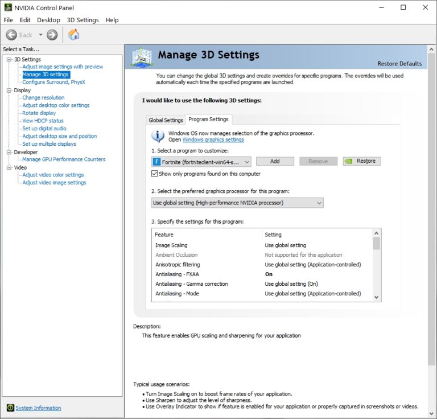The height and width of the screenshot is (419, 437).
Task: Open Set up multiple displays
Action: click(x=49, y=144)
